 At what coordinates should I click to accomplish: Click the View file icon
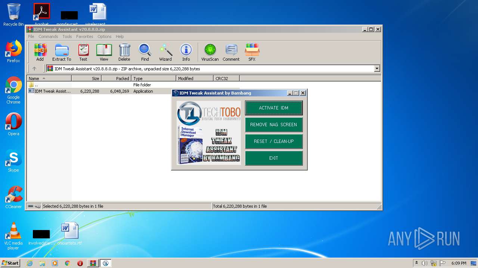104,52
